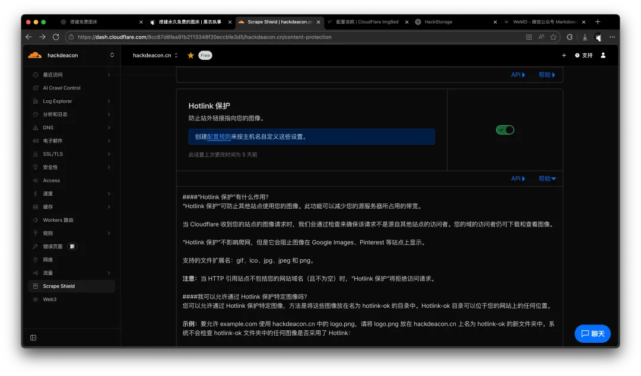This screenshot has height=376, width=641.
Task: Switch to WeMD browser tab
Action: point(545,22)
